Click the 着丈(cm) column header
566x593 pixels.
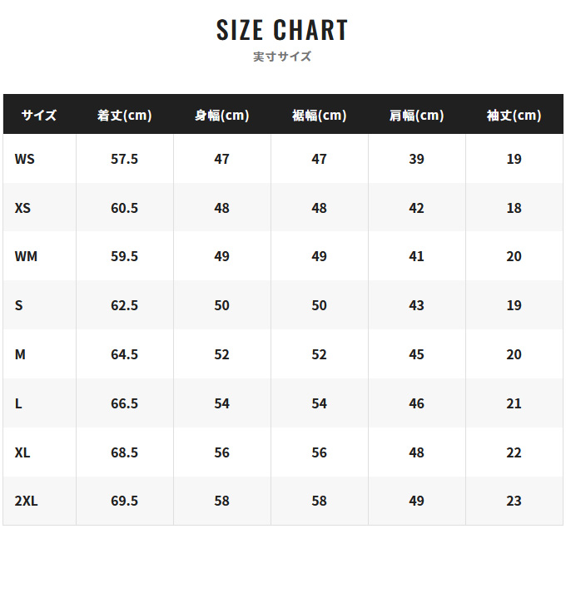(x=125, y=115)
